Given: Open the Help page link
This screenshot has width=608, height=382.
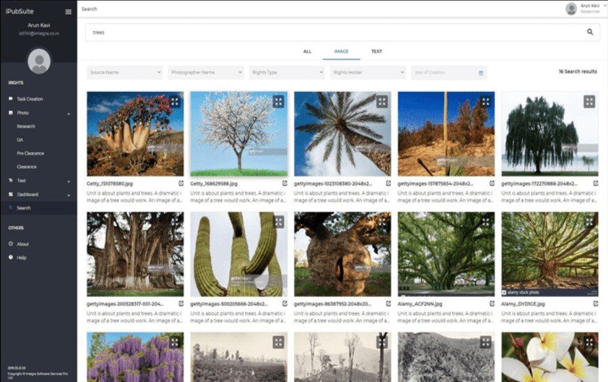Looking at the screenshot, I should point(22,258).
